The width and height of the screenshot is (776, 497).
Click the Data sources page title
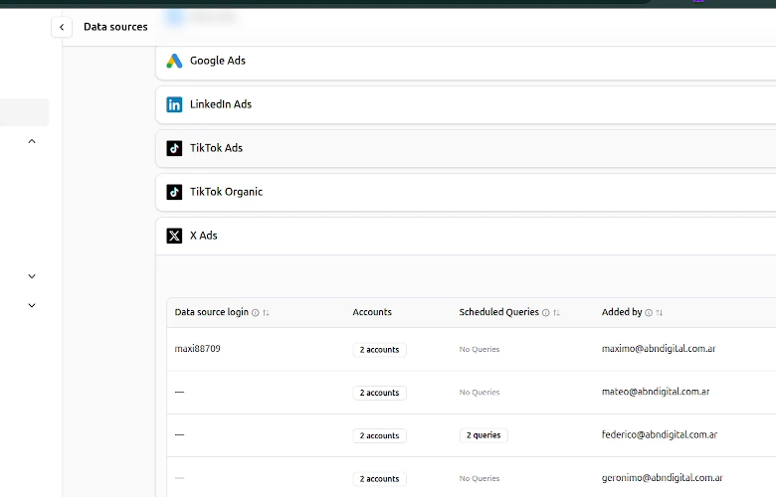click(x=115, y=27)
